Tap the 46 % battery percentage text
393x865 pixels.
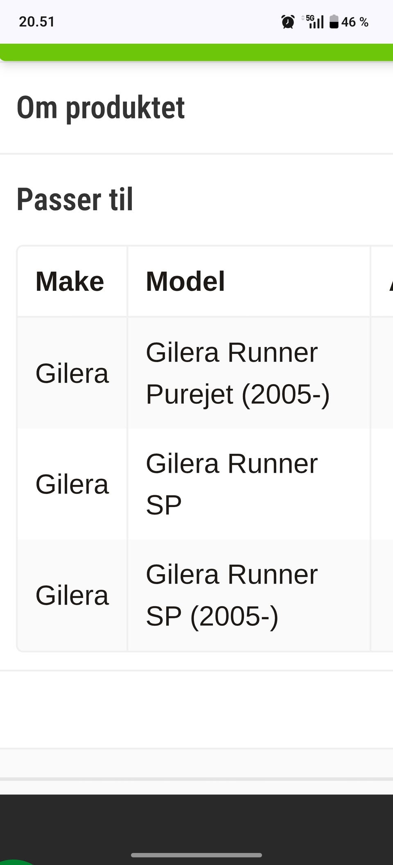coord(355,22)
